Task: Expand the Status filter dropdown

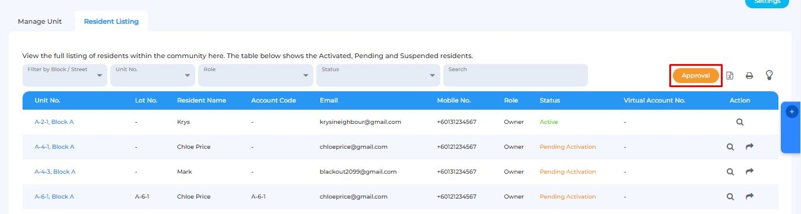Action: [x=378, y=75]
